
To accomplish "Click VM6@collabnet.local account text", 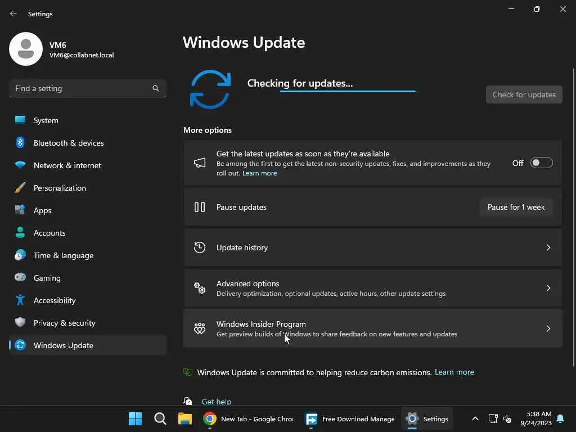I will [82, 55].
